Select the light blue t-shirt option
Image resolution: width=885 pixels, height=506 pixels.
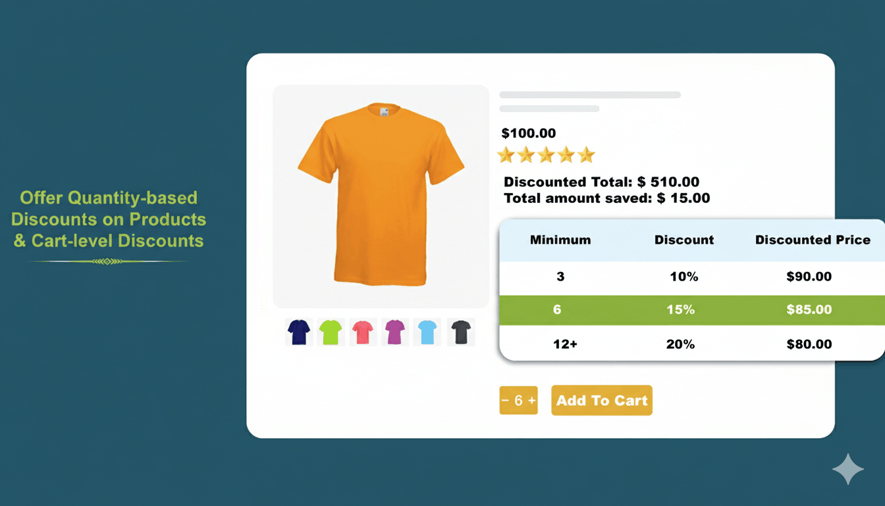tap(427, 332)
